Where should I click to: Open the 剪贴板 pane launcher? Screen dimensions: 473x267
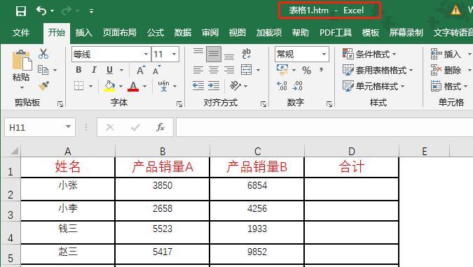coord(60,104)
